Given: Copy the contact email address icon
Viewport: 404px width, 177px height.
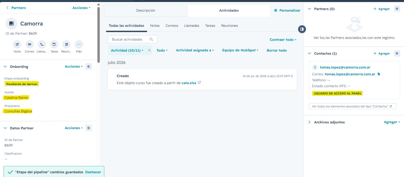Looking at the screenshot, I should (379, 74).
